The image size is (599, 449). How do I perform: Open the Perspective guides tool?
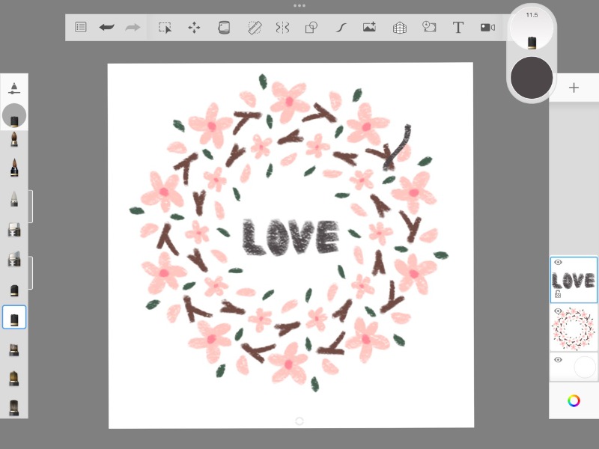(400, 27)
